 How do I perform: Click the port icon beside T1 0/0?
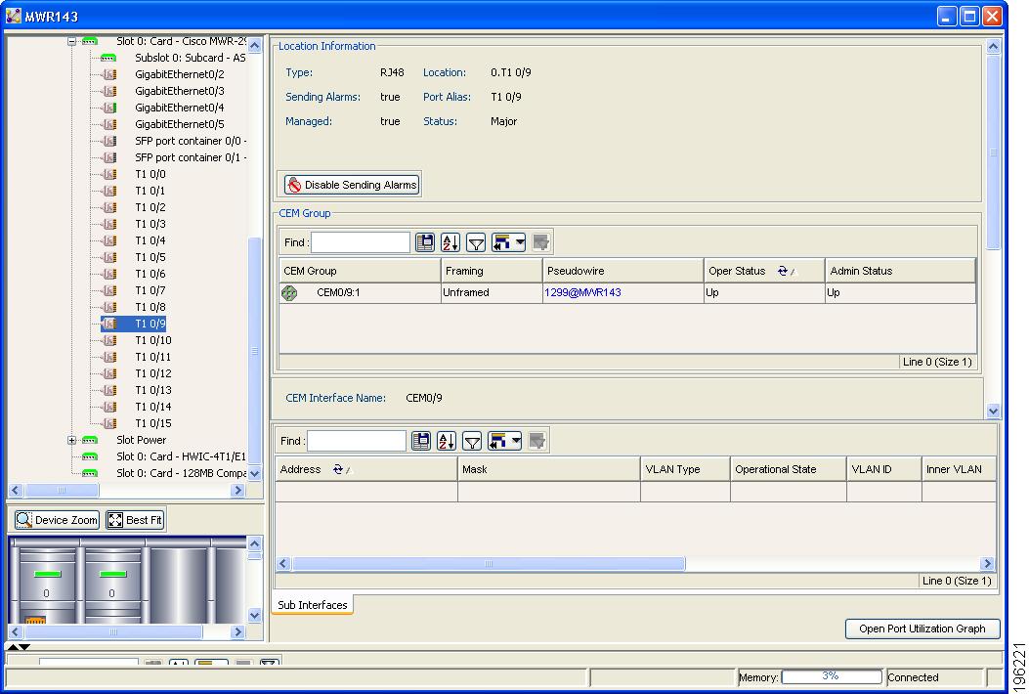click(x=109, y=174)
